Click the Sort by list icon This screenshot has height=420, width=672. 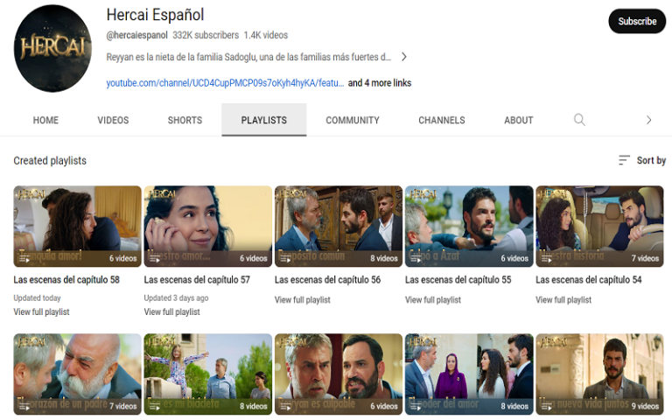click(x=624, y=160)
